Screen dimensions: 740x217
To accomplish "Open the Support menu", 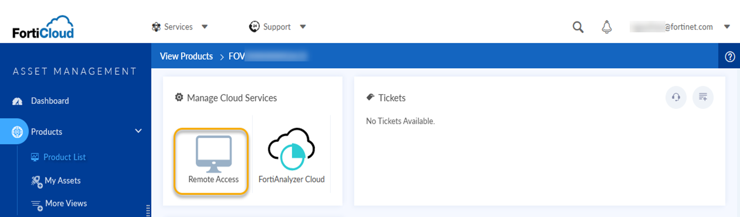I will tap(277, 27).
